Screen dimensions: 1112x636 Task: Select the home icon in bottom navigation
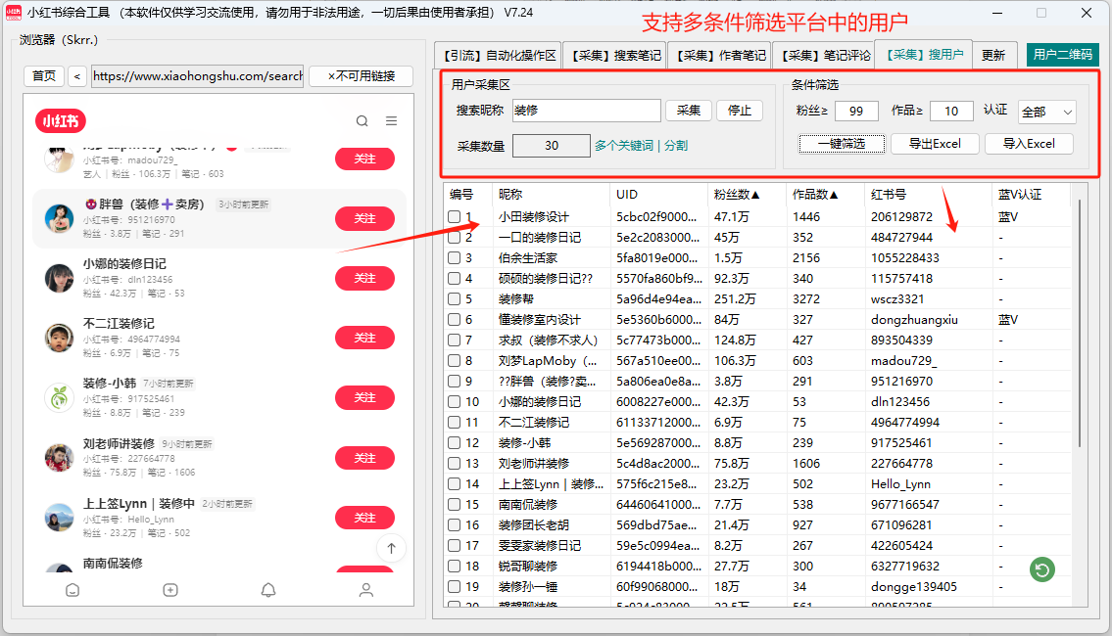(73, 590)
